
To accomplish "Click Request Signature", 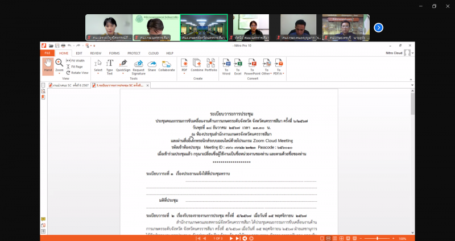I will point(138,67).
